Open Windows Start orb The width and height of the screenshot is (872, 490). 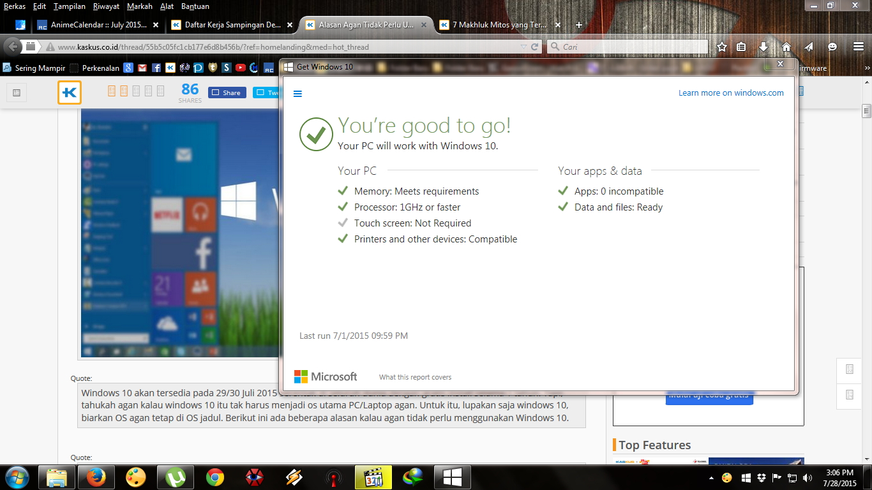coord(16,477)
